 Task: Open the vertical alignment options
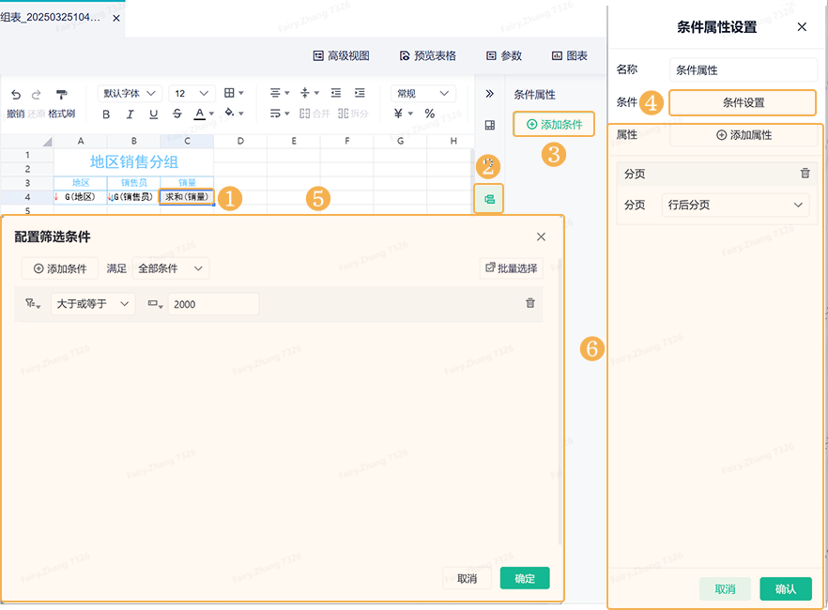point(310,93)
